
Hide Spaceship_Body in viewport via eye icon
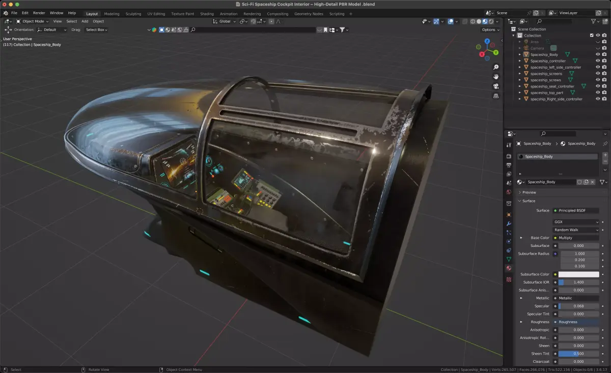[598, 54]
